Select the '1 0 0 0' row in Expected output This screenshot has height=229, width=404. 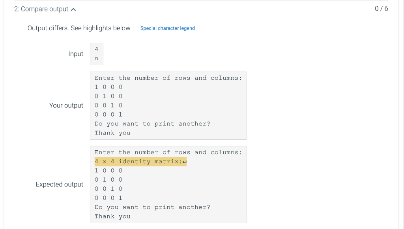click(107, 170)
